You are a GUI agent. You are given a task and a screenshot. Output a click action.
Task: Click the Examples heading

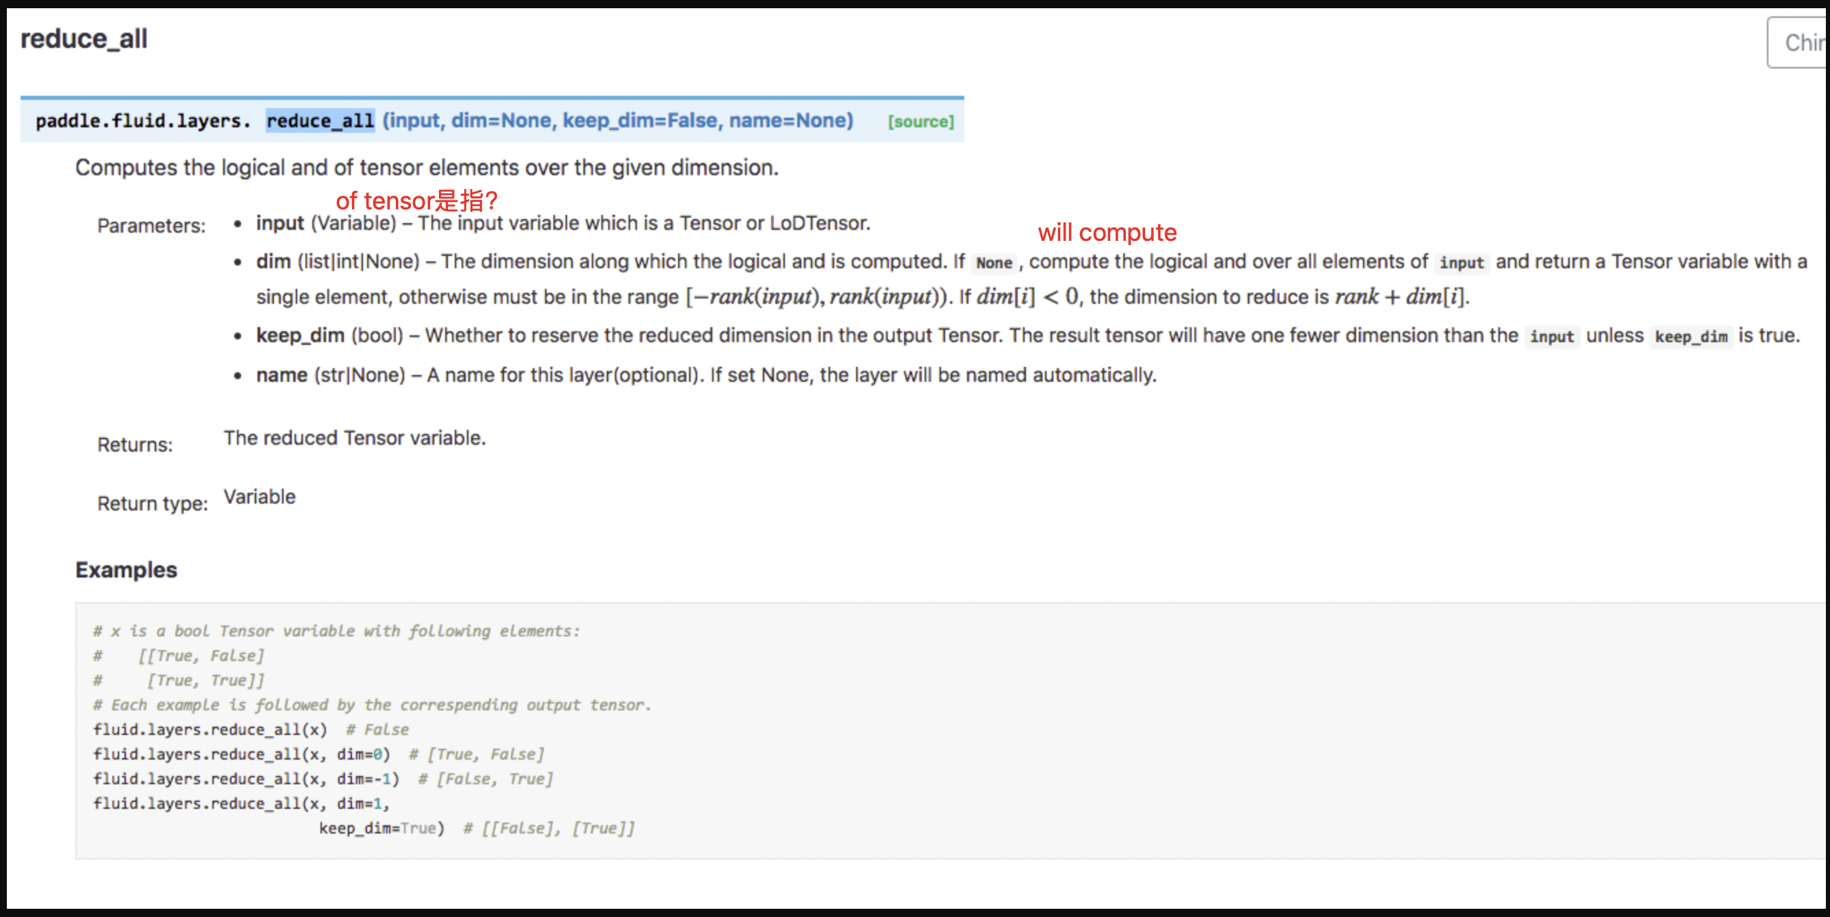[126, 569]
